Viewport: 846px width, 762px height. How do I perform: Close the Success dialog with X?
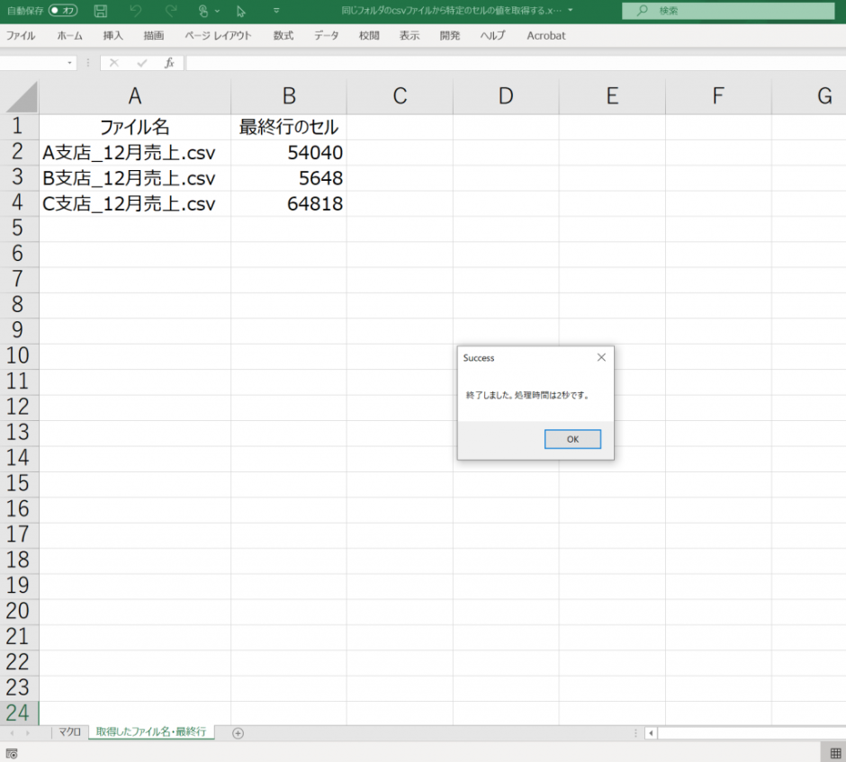coord(601,357)
